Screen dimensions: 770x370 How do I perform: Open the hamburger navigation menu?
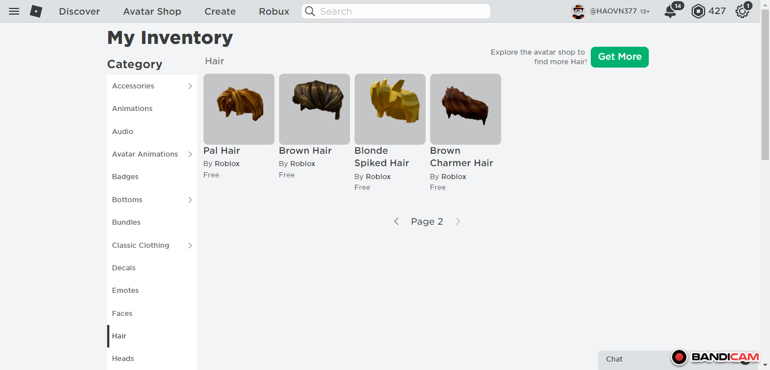point(14,11)
